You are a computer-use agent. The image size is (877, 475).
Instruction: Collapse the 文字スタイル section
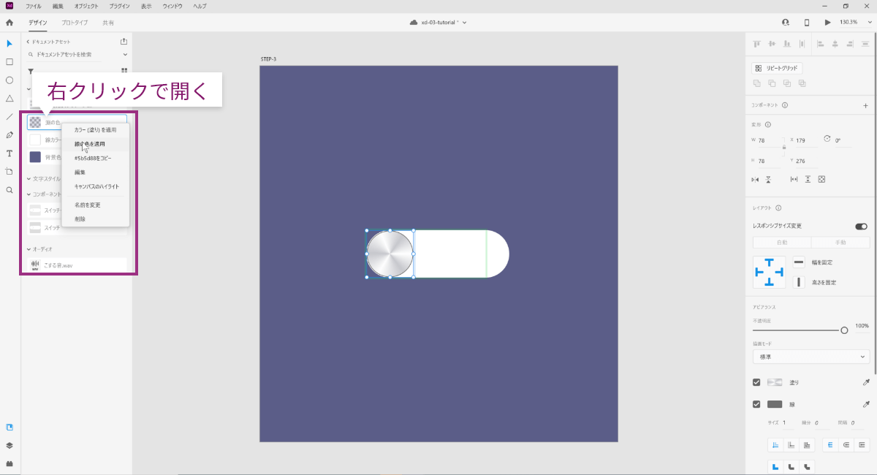pos(29,178)
